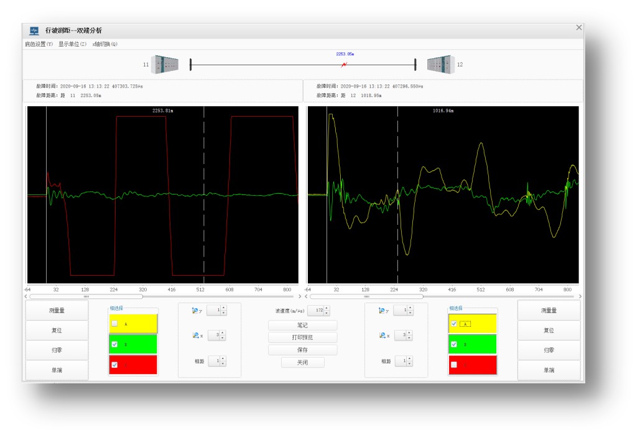
Task: Decrease the left 相距 spinner value
Action: (x=223, y=363)
